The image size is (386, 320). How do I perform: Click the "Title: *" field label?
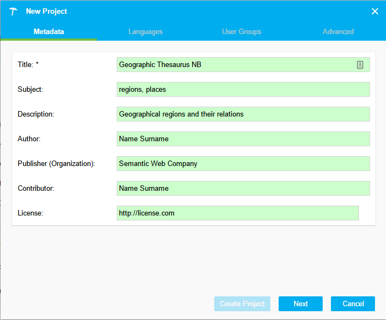[28, 65]
